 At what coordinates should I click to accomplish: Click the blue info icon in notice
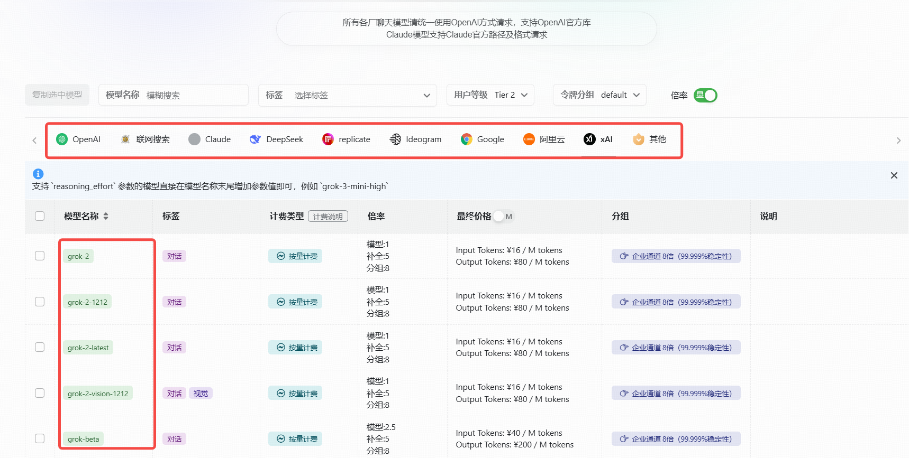pos(38,174)
